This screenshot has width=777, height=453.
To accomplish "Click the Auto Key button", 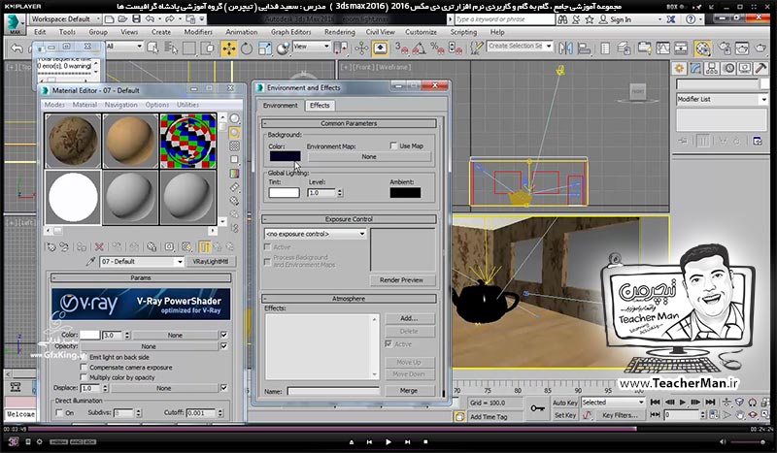I will point(565,403).
